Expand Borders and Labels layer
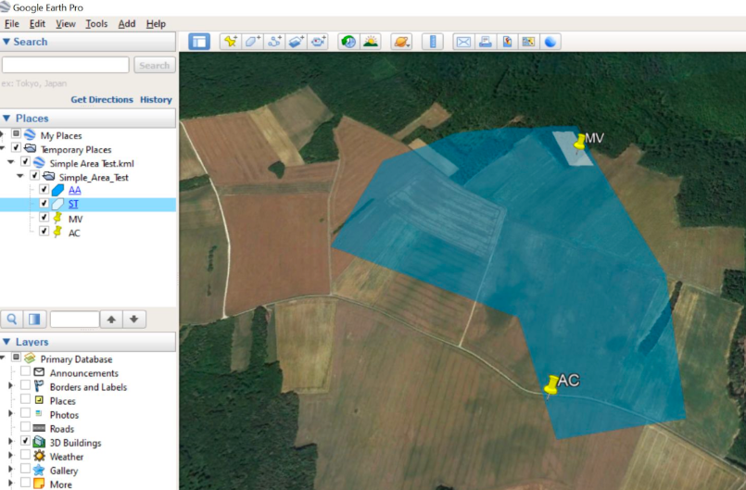Image resolution: width=746 pixels, height=490 pixels. pyautogui.click(x=10, y=386)
